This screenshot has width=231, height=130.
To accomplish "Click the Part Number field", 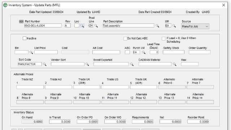I will [x=43, y=26].
